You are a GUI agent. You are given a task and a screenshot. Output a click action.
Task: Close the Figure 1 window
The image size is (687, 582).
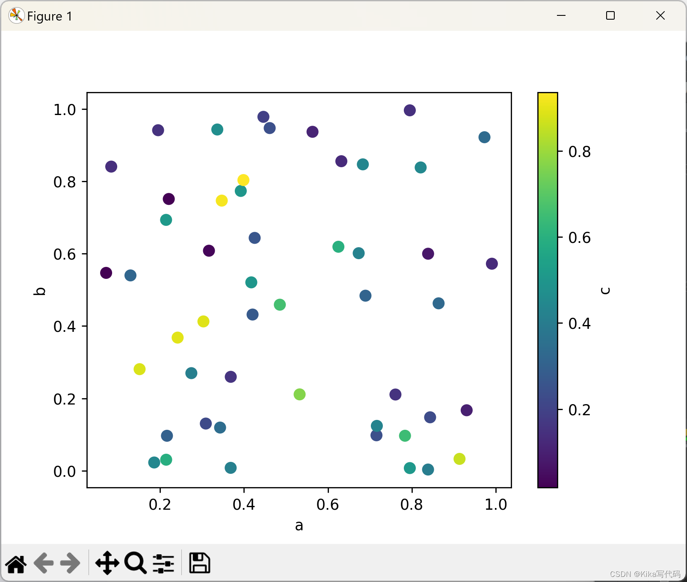point(660,15)
